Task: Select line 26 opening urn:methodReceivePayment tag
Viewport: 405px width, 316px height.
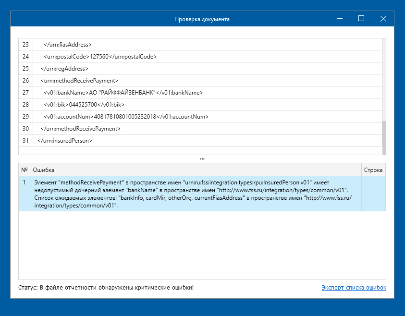Action: tap(200, 81)
